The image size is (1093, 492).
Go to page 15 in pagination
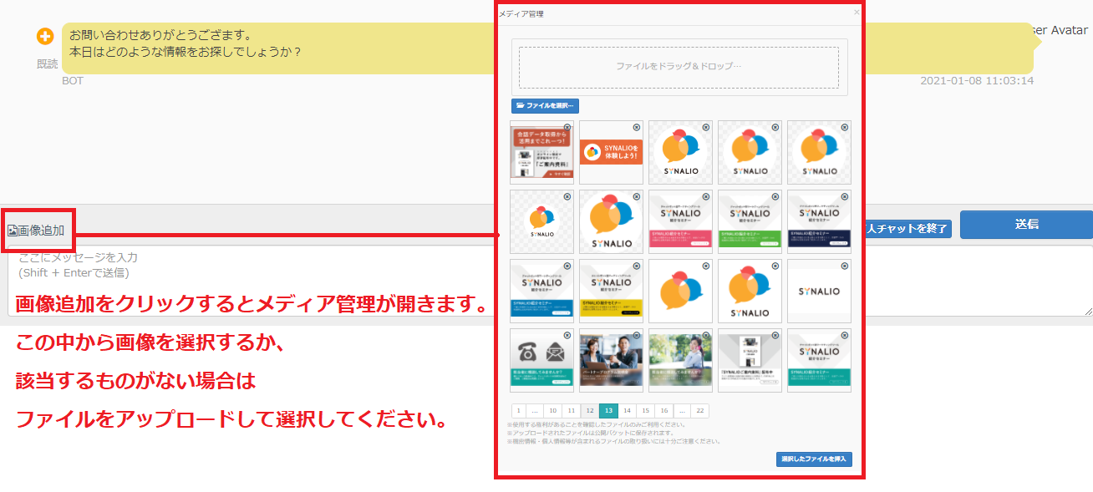(x=645, y=410)
